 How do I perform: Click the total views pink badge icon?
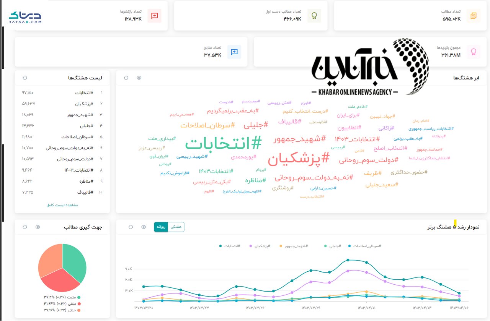click(x=474, y=52)
